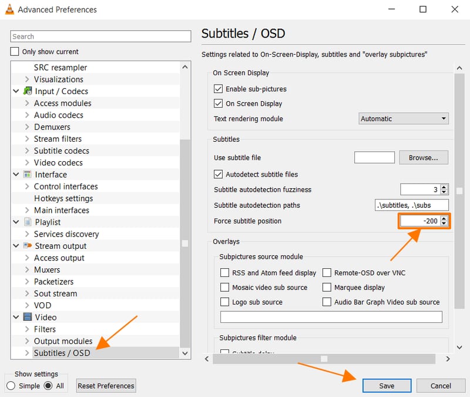Screen dimensions: 470x397
Task: Select Packetizers tree item
Action: tap(53, 282)
